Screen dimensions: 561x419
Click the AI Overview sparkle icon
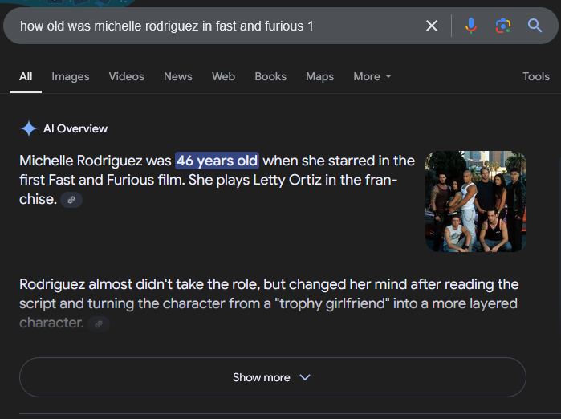pyautogui.click(x=29, y=128)
